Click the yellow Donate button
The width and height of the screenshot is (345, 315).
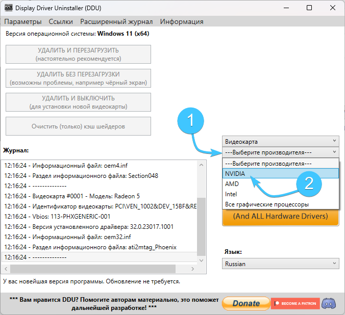pos(246,303)
